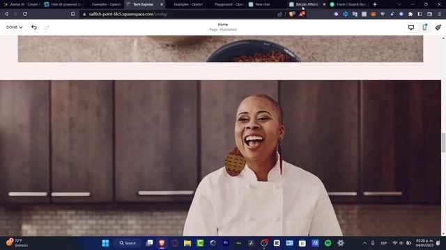Viewport: 446px width, 250px height.
Task: Open the browser hamburger menu
Action: [440, 14]
